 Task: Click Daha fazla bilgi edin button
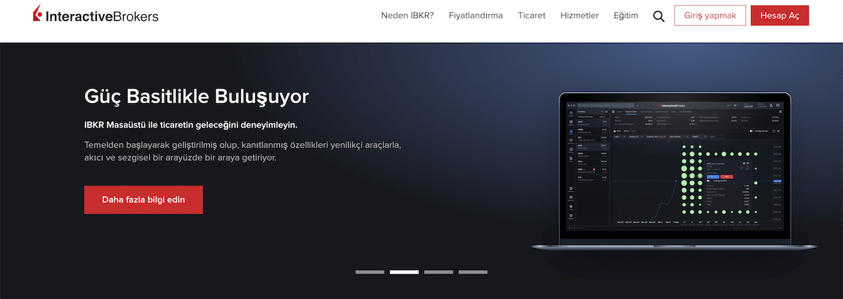click(143, 199)
